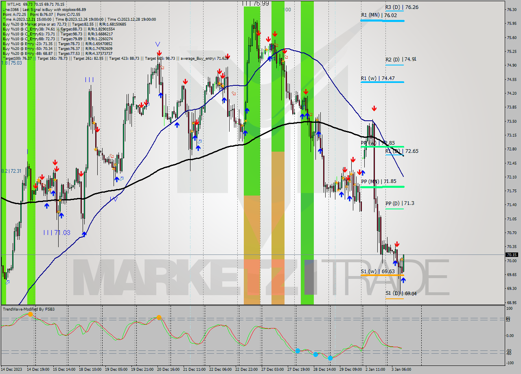Image resolution: width=521 pixels, height=374 pixels.
Task: Click the blue buy arrow below the latest candle
Action: [403, 280]
